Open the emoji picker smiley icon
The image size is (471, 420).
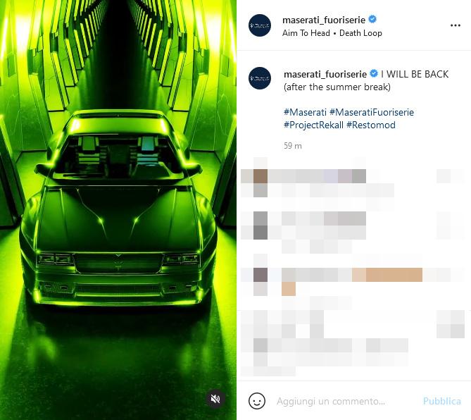pos(257,401)
